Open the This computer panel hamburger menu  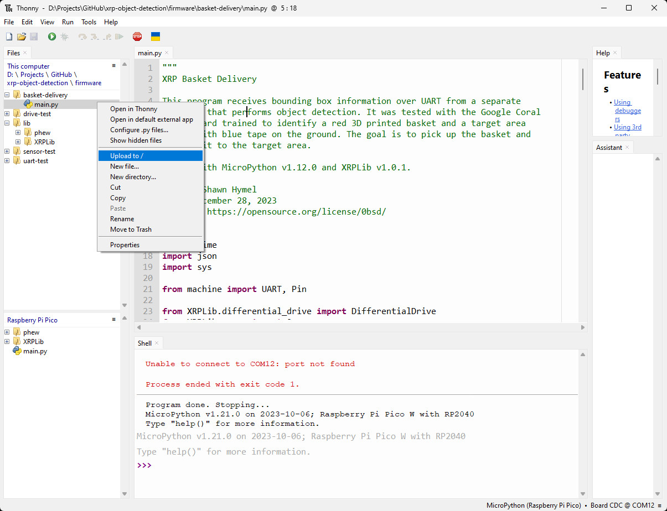114,65
